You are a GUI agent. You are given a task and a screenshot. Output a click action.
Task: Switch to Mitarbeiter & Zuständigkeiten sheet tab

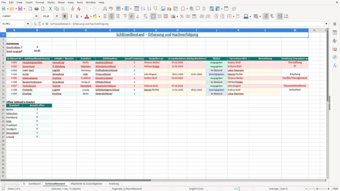[86, 184]
